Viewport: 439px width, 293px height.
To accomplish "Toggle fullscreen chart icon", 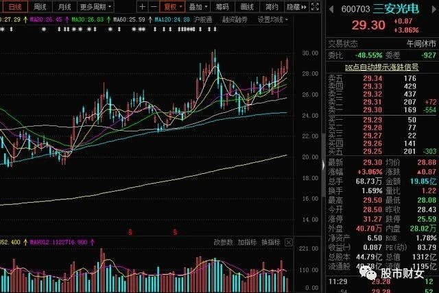I will point(315,6).
